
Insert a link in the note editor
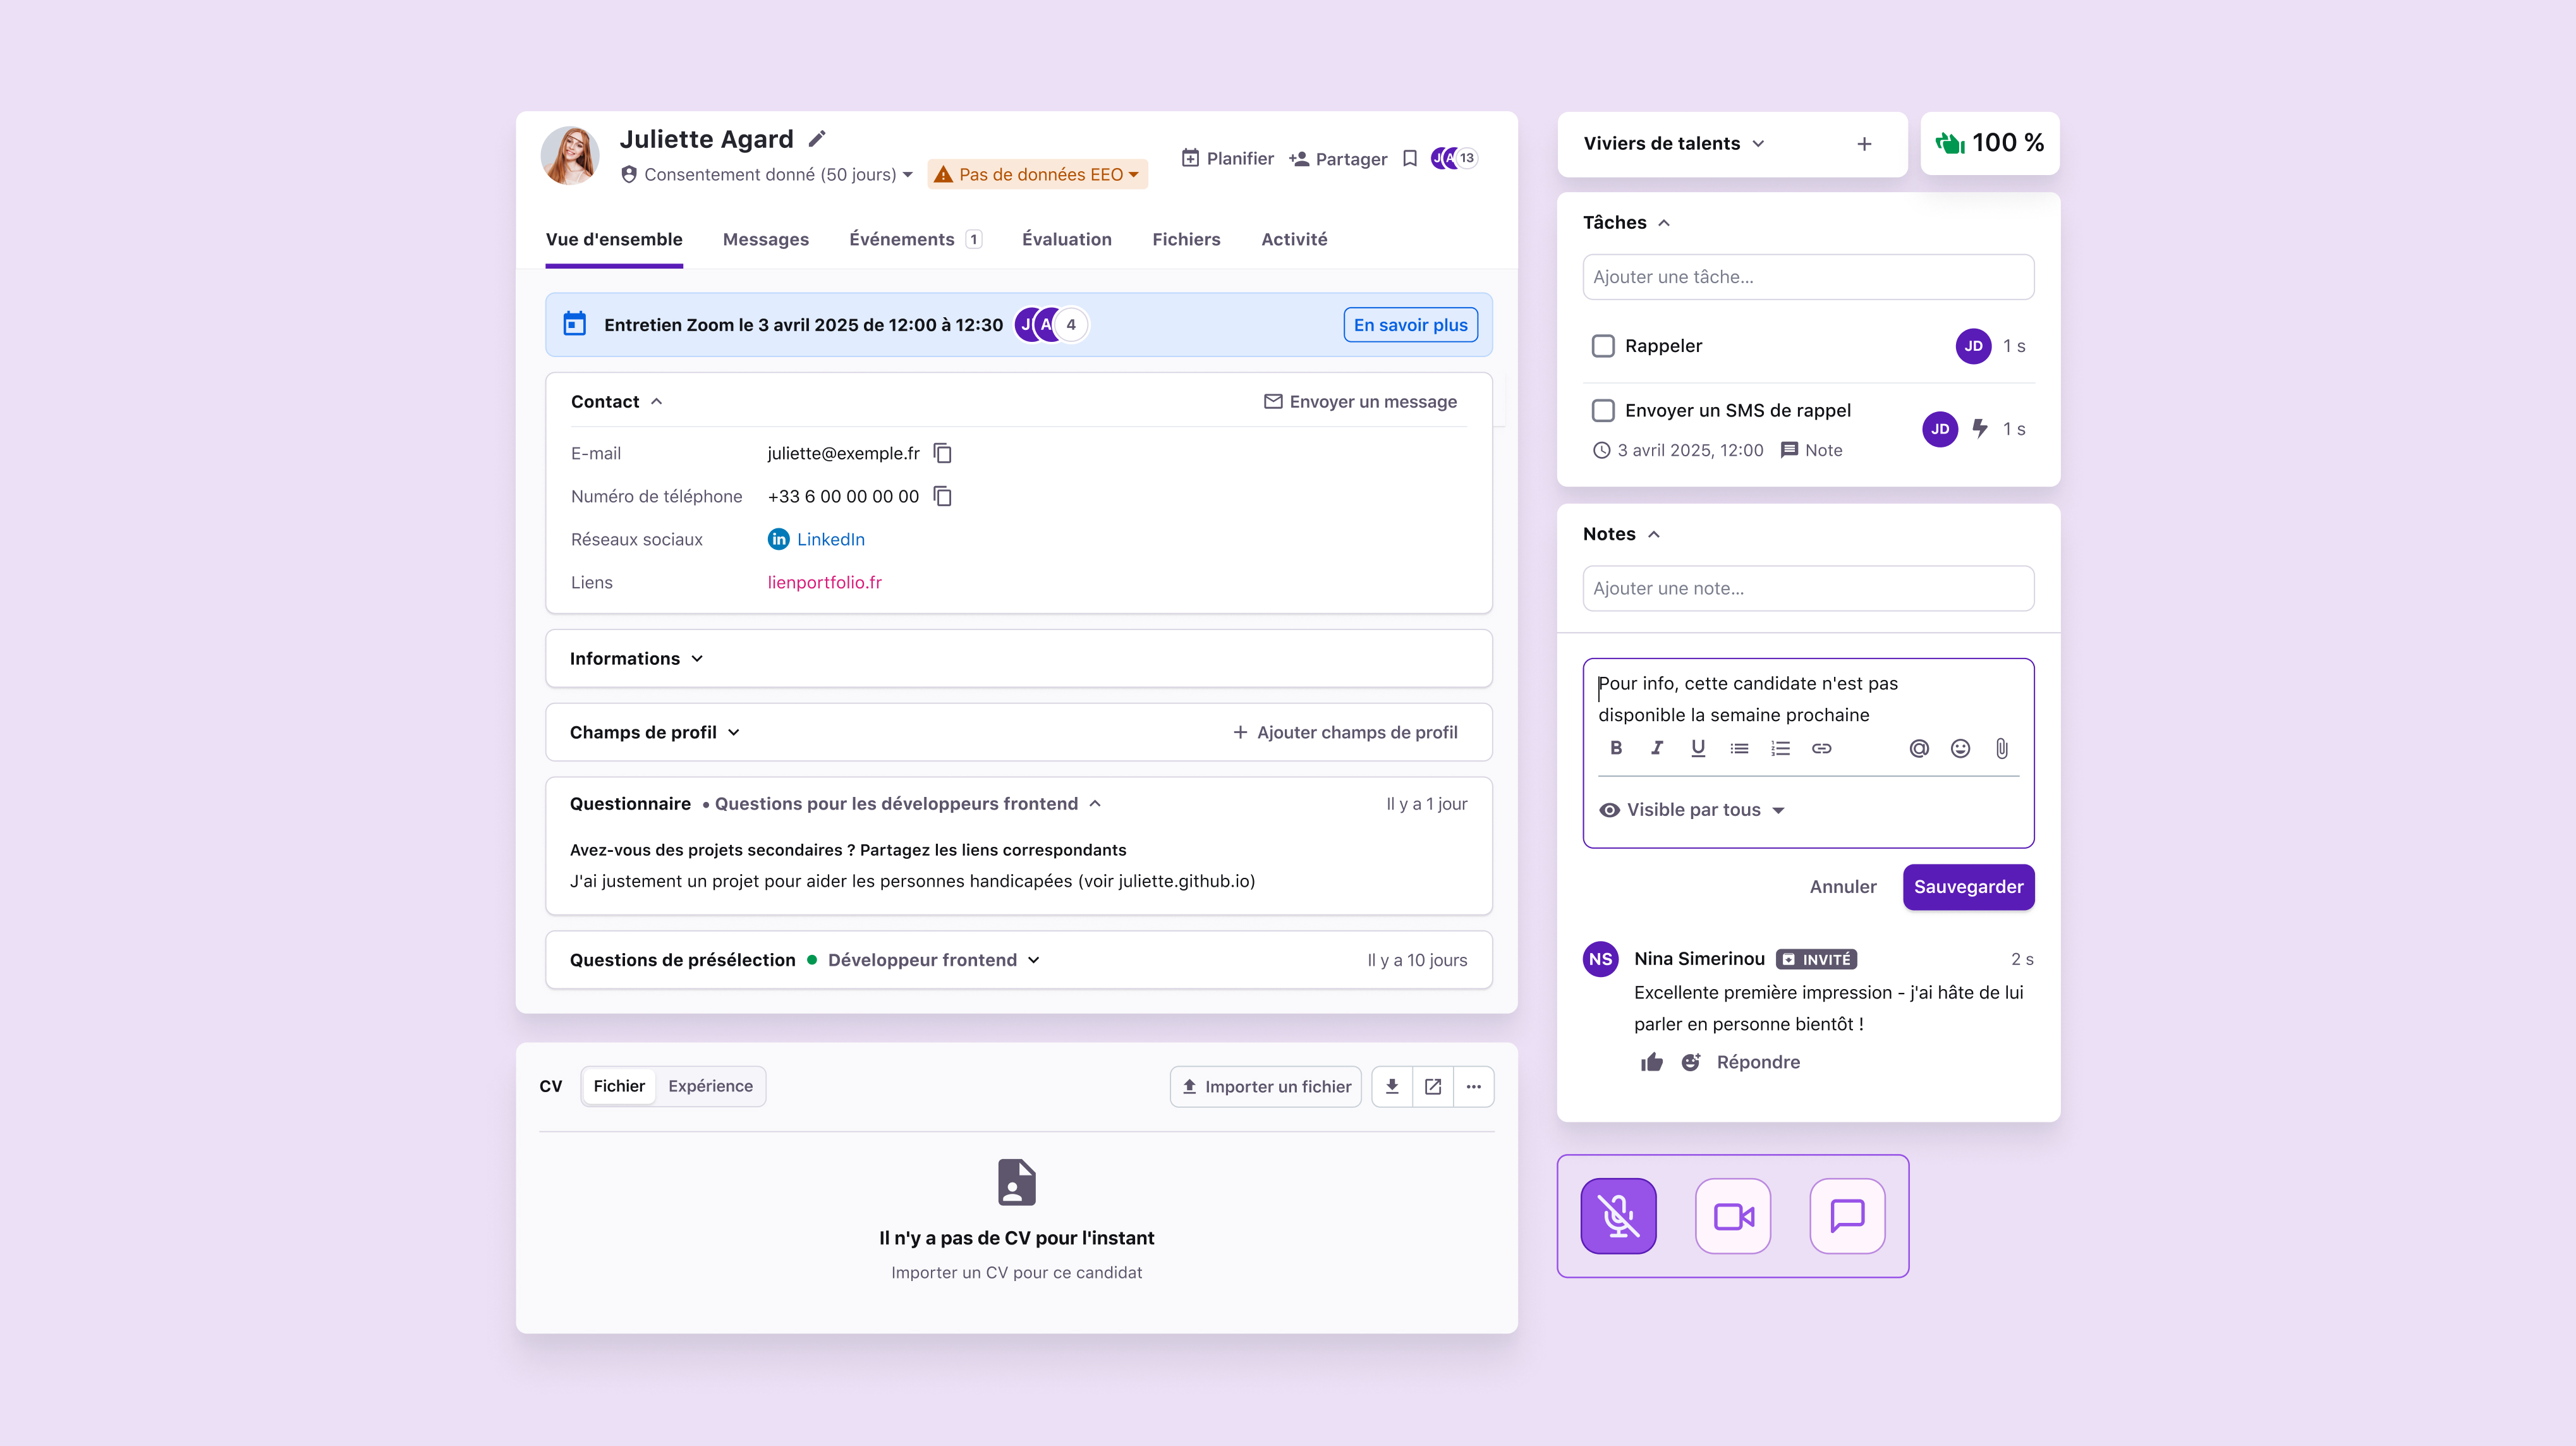point(1821,748)
